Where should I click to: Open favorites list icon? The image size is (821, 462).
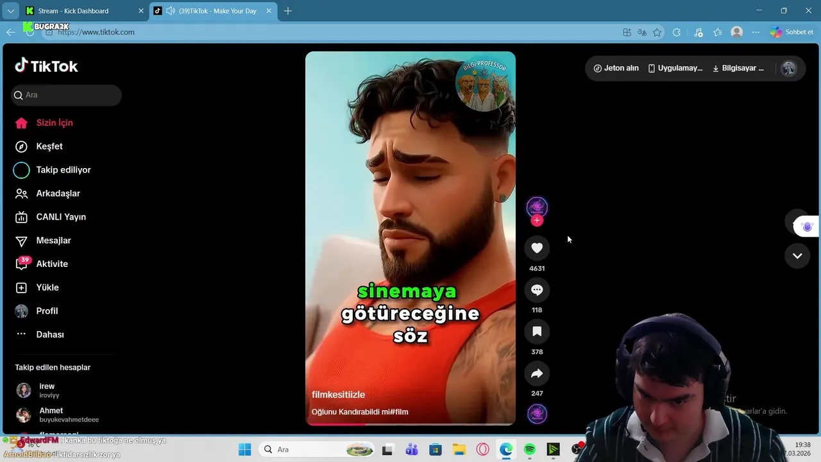pyautogui.click(x=718, y=32)
